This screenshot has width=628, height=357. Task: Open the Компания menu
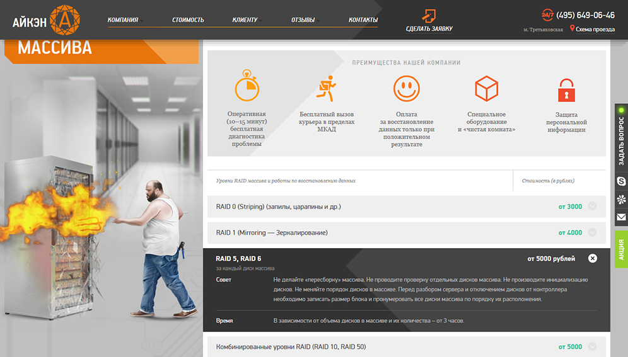[x=123, y=20]
